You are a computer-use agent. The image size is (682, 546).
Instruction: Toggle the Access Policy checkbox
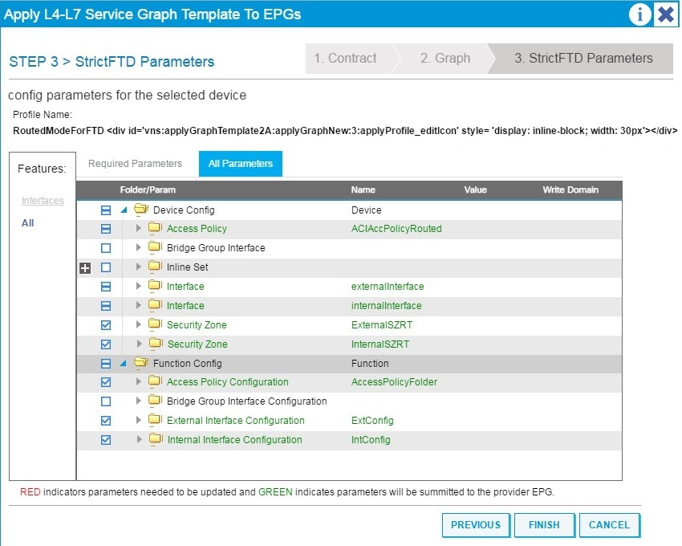(106, 229)
